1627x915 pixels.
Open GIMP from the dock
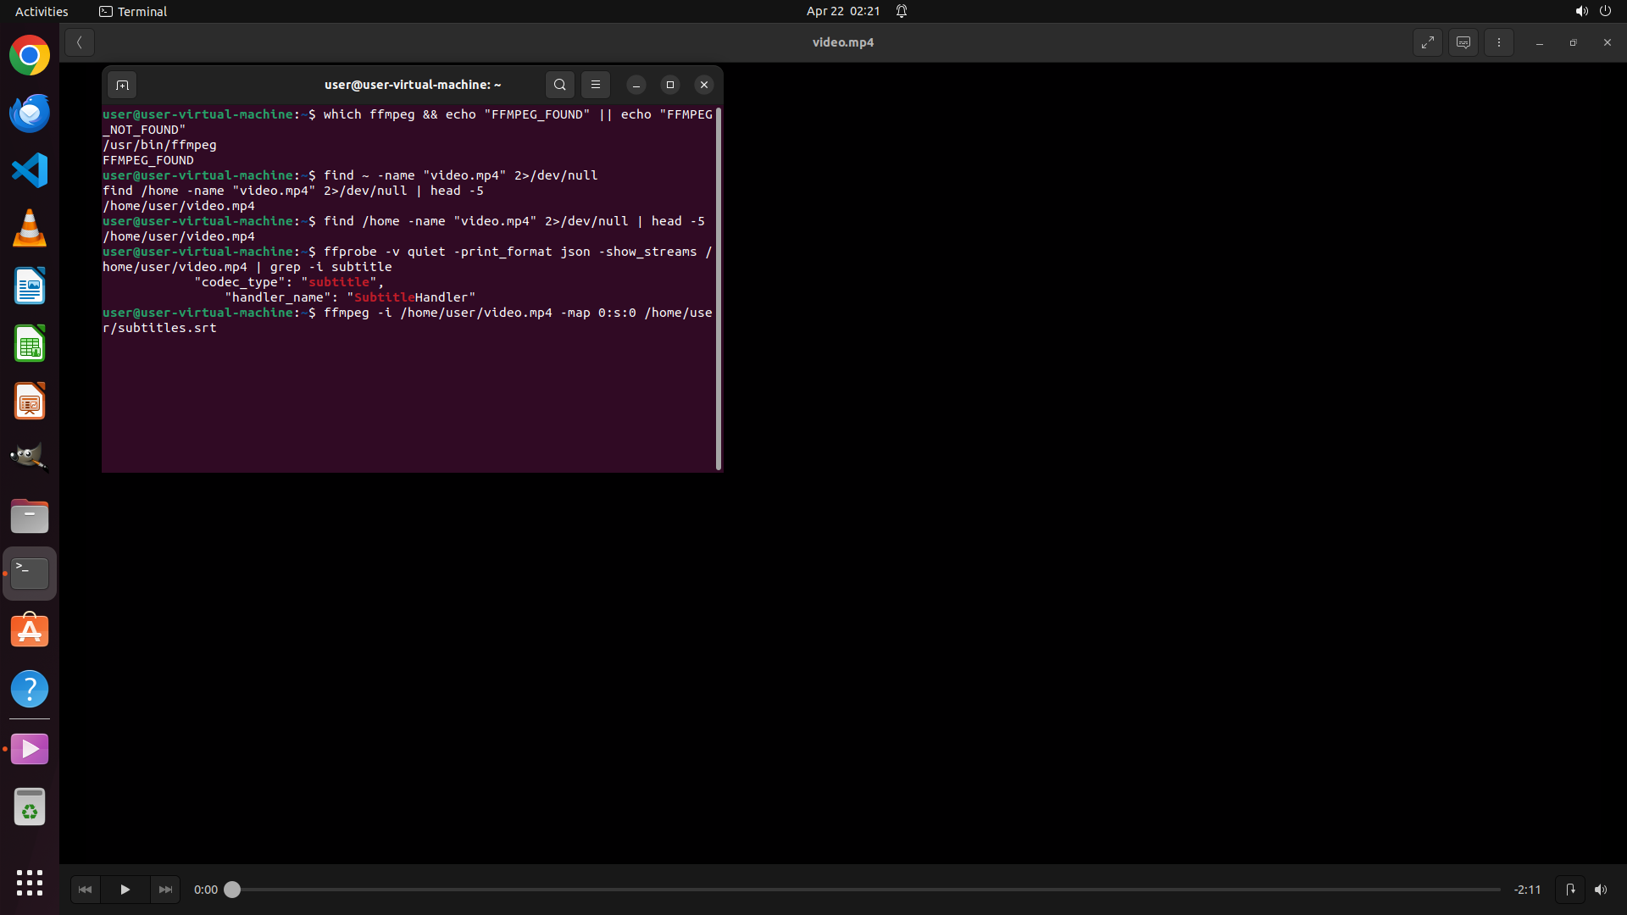pos(30,458)
